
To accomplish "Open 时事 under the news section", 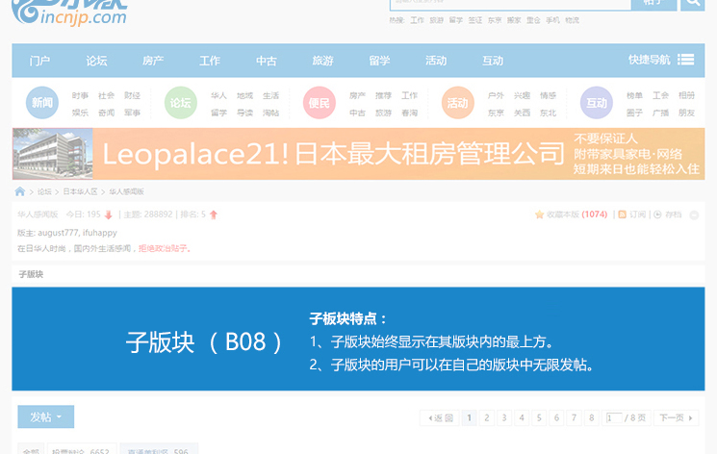I will 80,95.
